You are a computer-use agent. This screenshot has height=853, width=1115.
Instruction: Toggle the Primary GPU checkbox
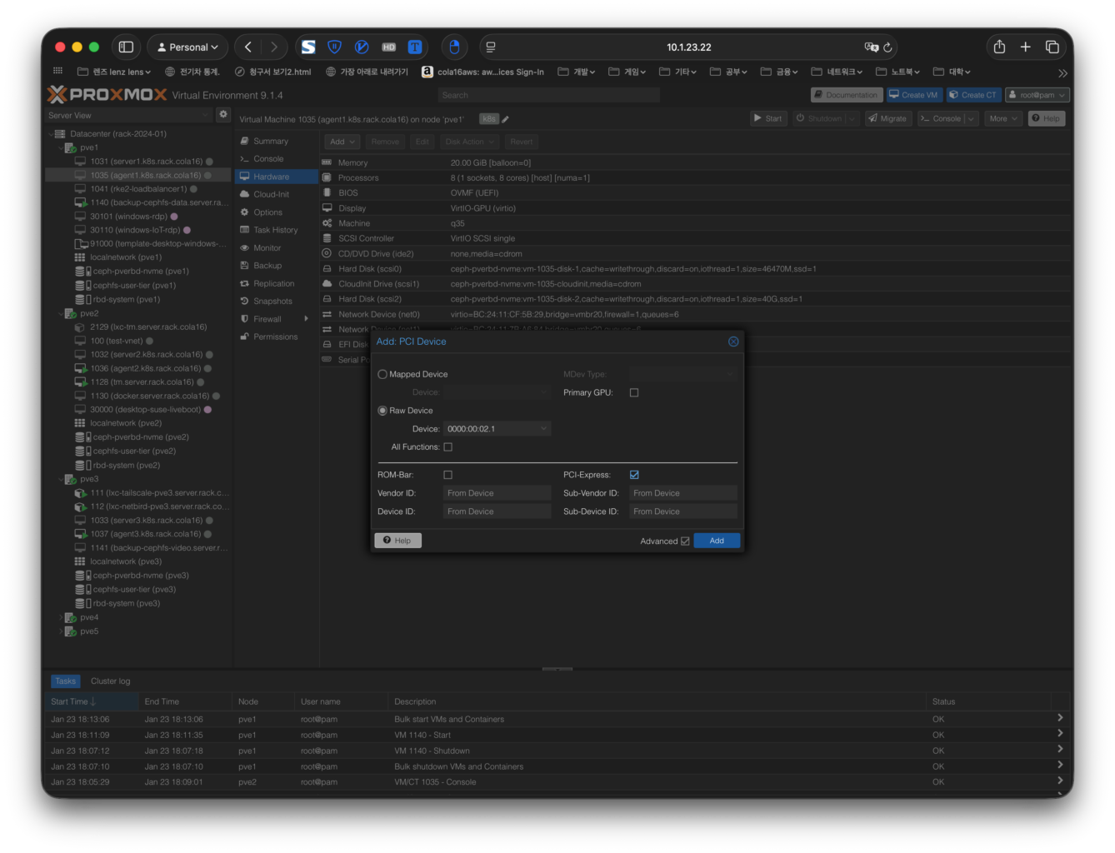[x=634, y=393]
